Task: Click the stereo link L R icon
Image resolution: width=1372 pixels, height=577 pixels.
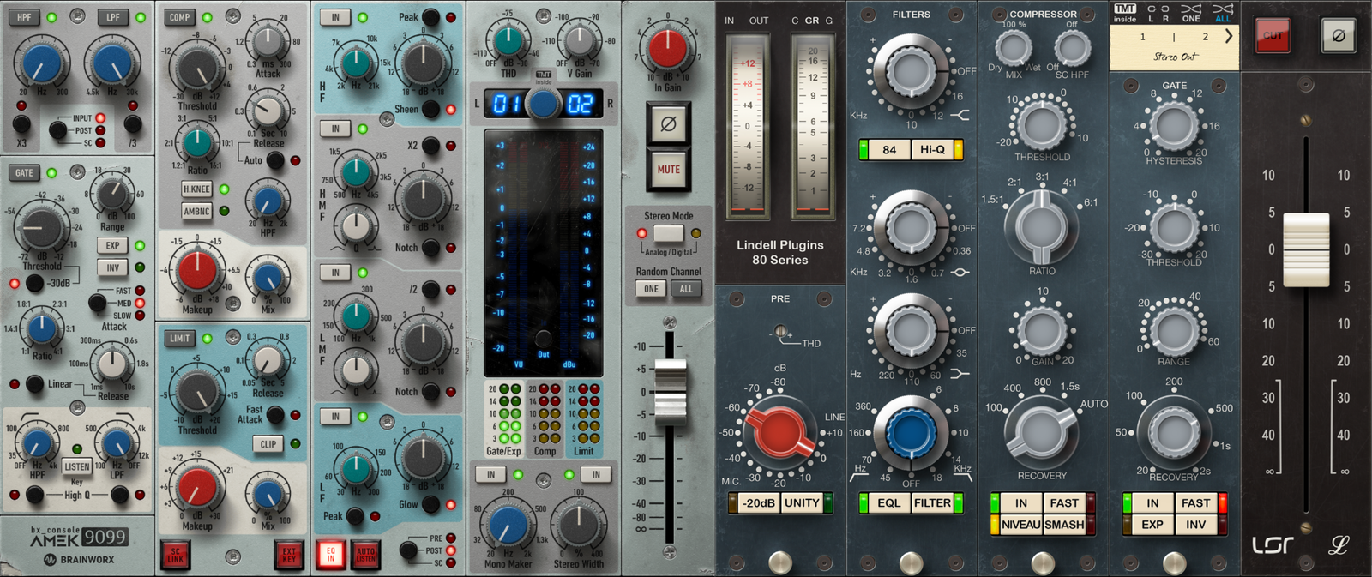Action: pyautogui.click(x=1158, y=12)
